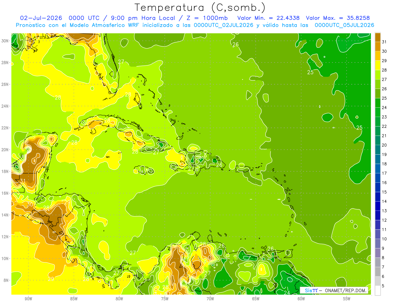Click the "0000UTC_05JUL2026" valid-until time
This screenshot has width=393, height=303.
tap(344, 25)
